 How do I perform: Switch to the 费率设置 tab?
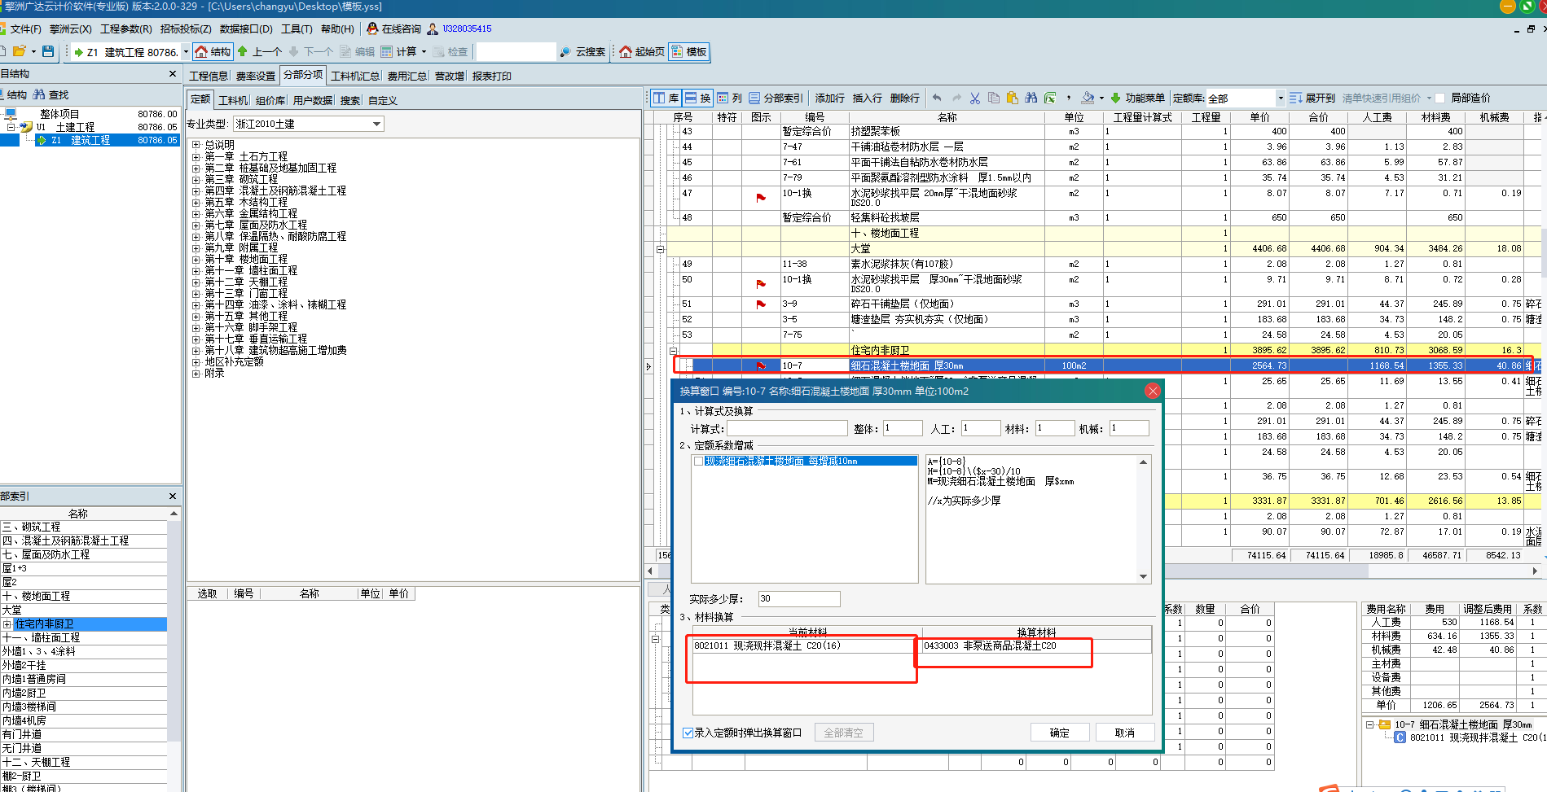(256, 76)
